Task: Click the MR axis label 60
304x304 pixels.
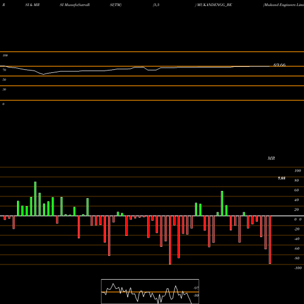Action: pos(297,190)
